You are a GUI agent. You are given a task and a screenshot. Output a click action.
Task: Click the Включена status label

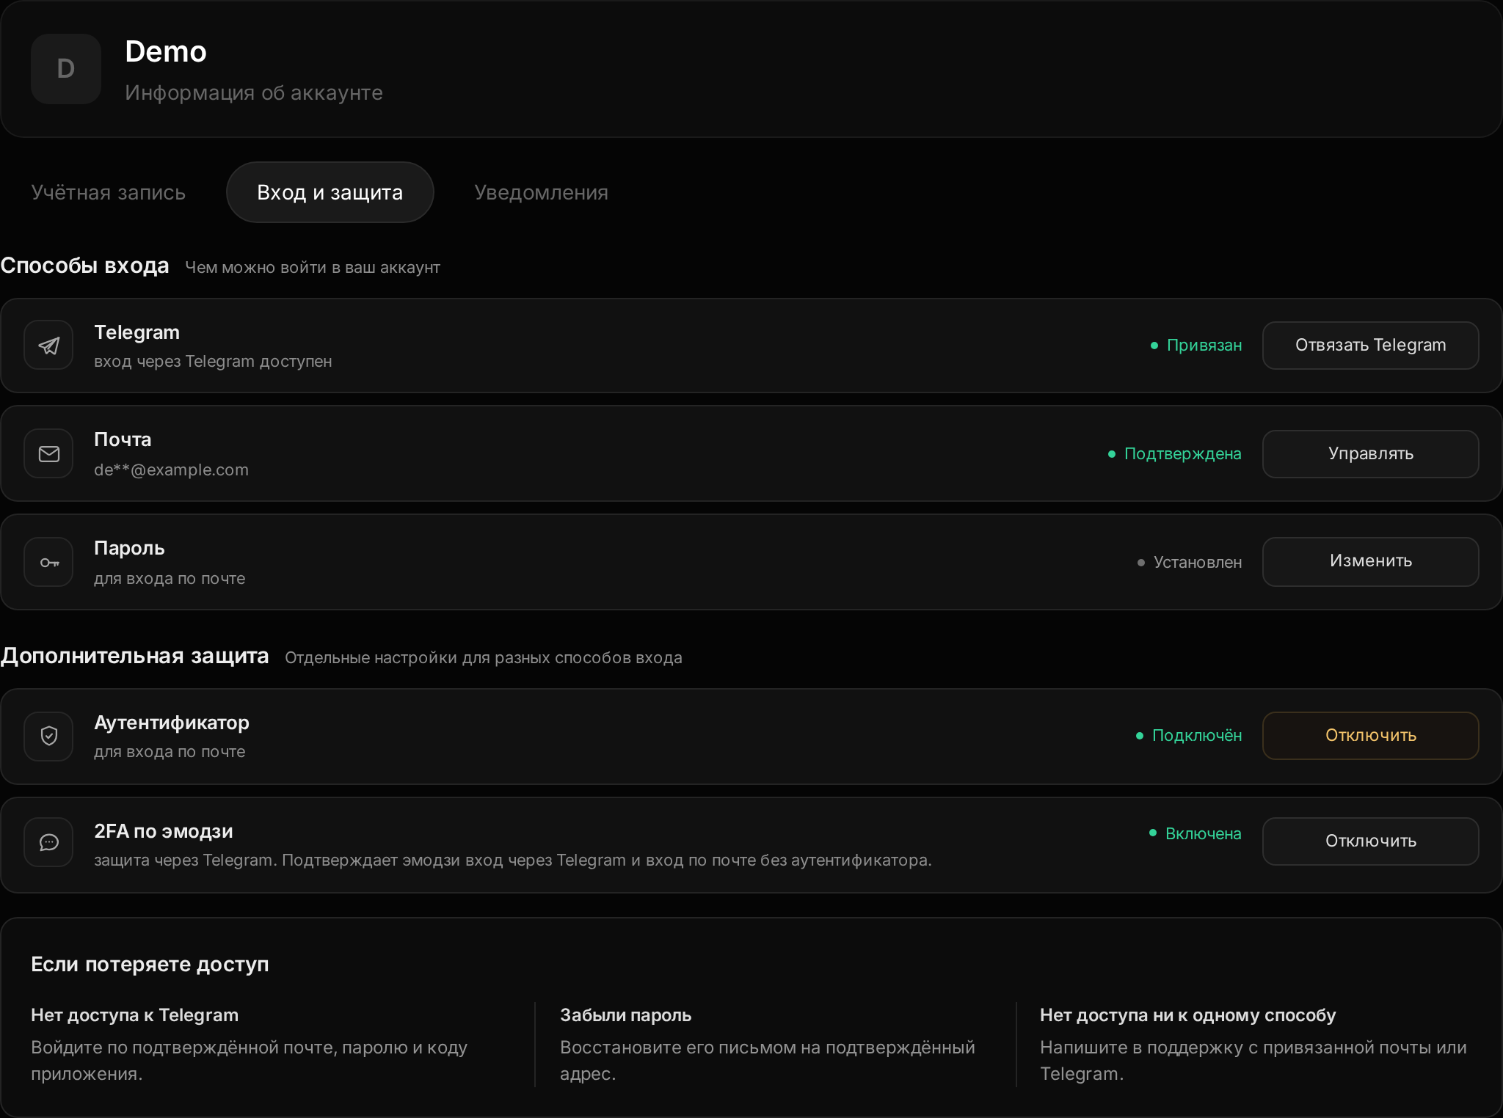(1196, 833)
